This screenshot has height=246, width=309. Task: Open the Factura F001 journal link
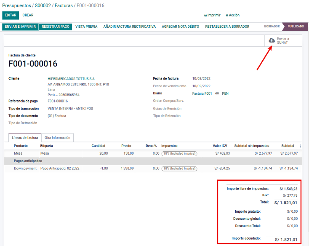[x=202, y=94]
